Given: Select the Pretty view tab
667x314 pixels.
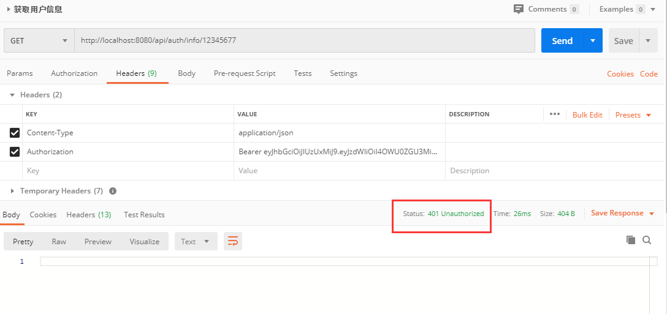Looking at the screenshot, I should tap(23, 241).
